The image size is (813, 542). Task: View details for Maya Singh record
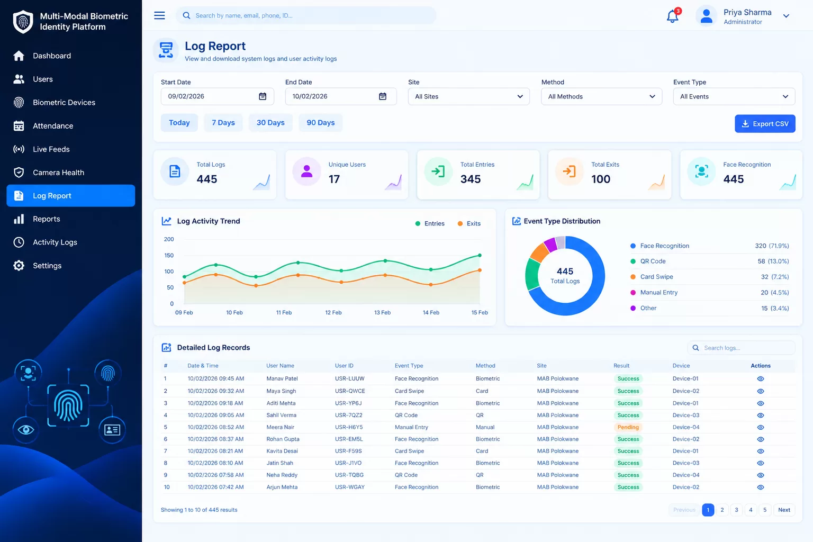pyautogui.click(x=761, y=391)
